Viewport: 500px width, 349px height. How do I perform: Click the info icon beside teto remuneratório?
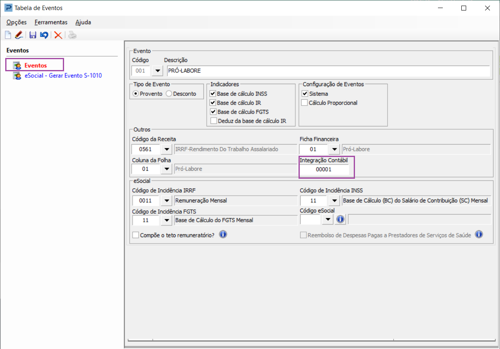click(x=223, y=234)
